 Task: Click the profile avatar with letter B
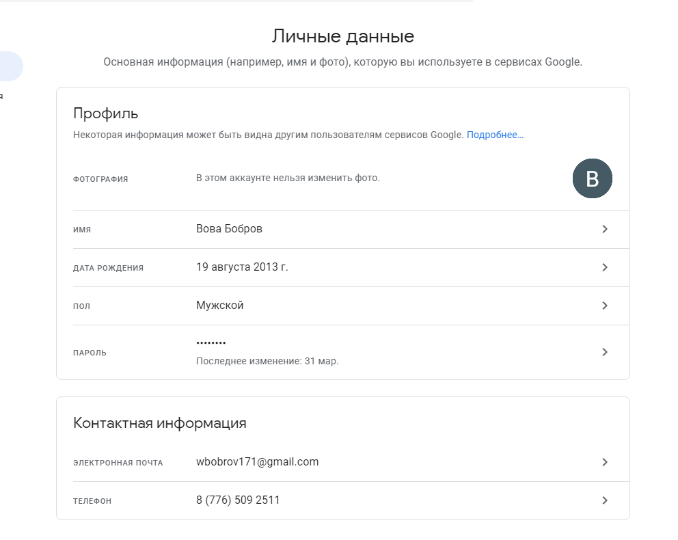click(592, 178)
